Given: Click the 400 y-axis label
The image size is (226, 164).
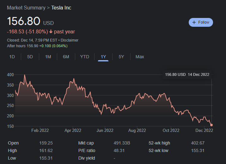Looking at the screenshot, I should (x=10, y=75).
